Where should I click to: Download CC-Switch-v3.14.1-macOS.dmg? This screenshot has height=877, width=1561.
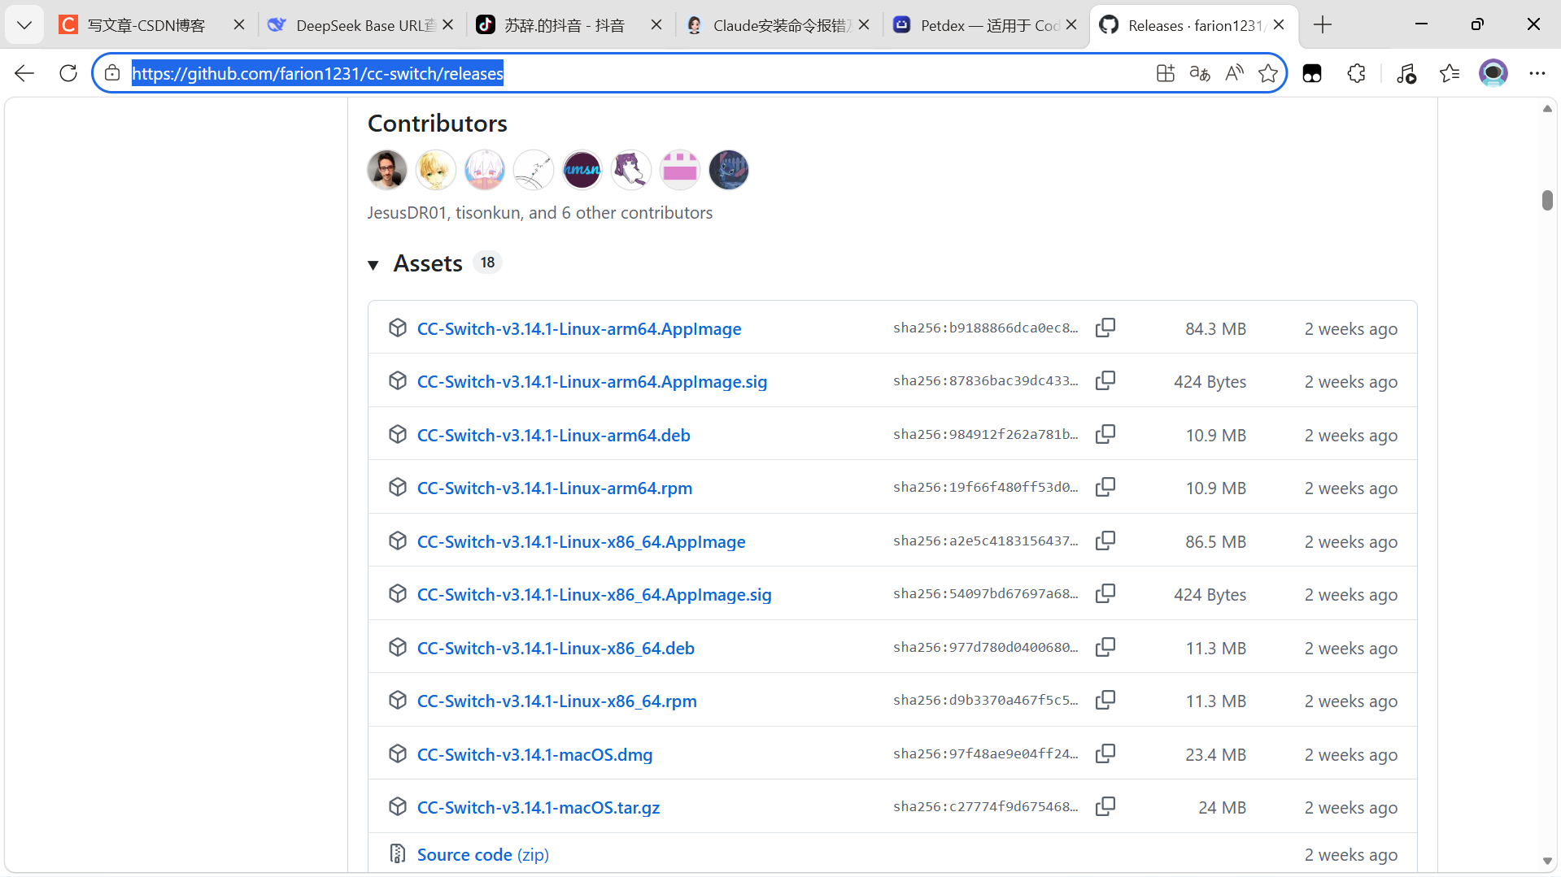pyautogui.click(x=535, y=754)
